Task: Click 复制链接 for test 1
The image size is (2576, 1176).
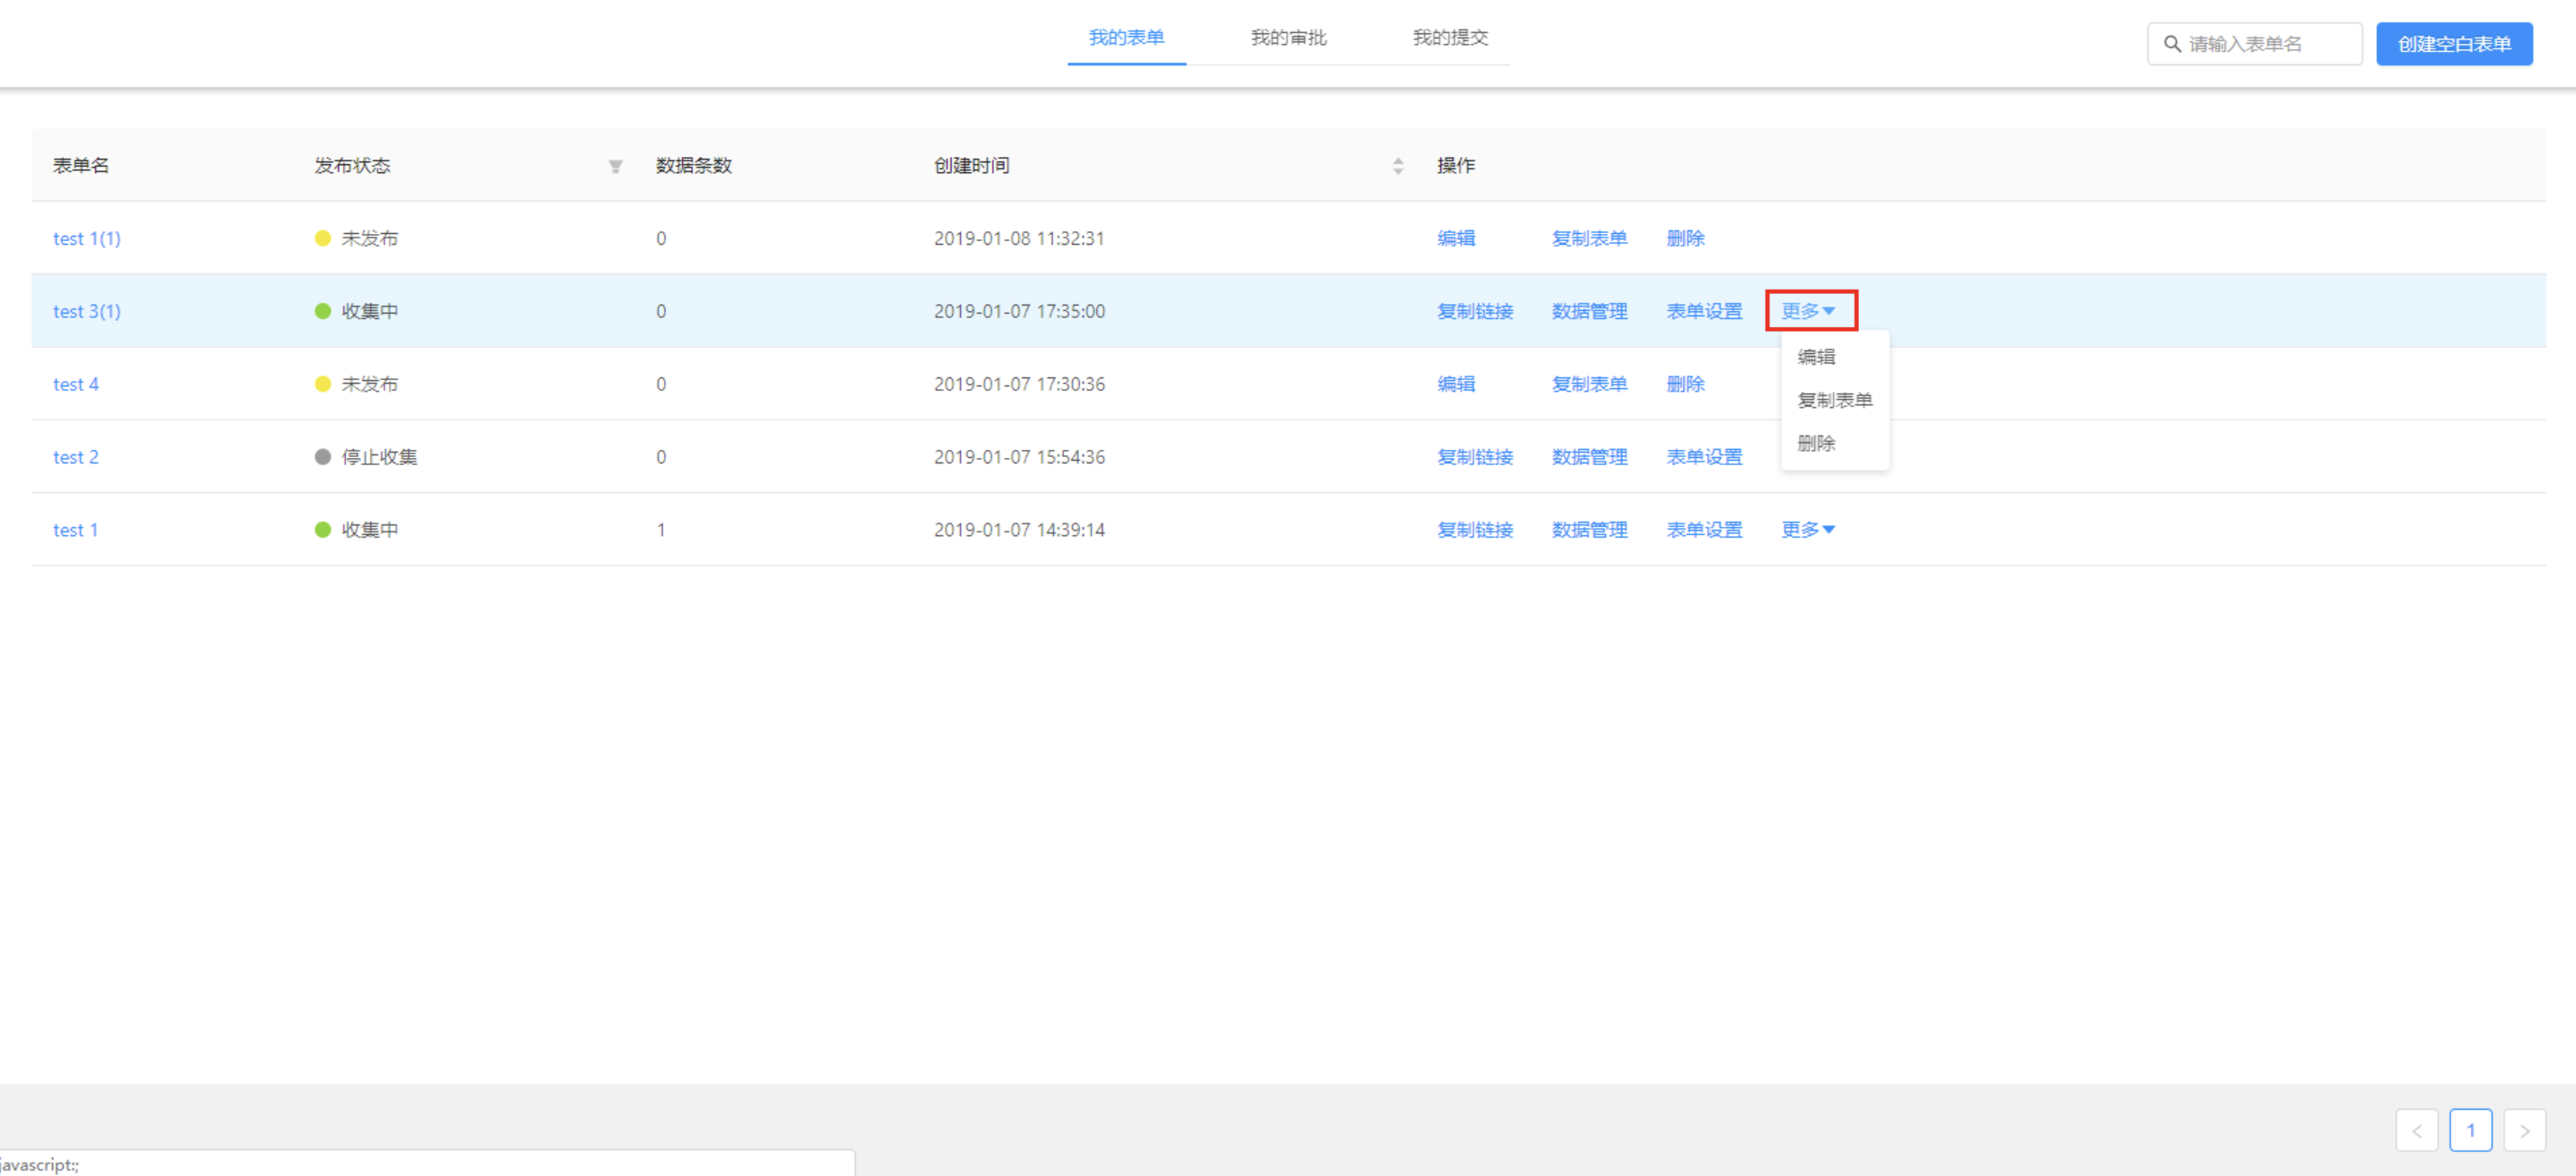Action: [x=1475, y=530]
